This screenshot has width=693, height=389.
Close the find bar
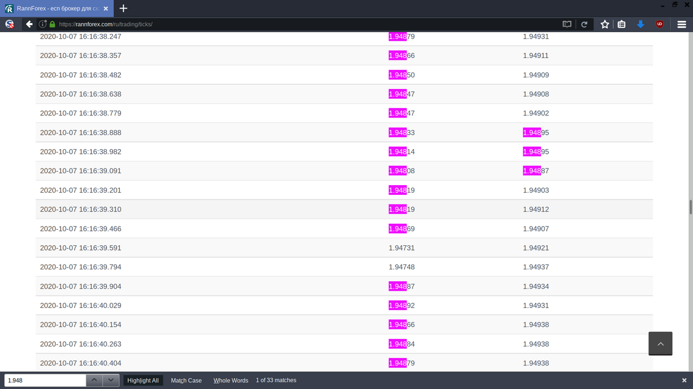pyautogui.click(x=684, y=380)
